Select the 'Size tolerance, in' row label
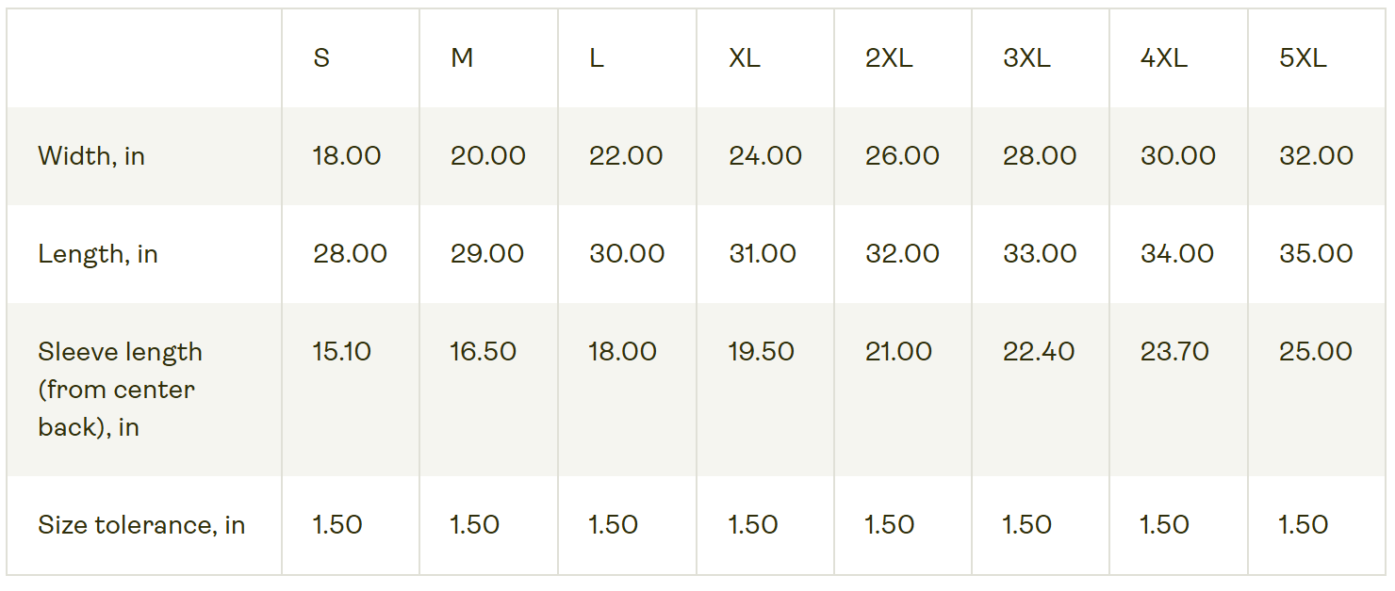 tap(141, 525)
